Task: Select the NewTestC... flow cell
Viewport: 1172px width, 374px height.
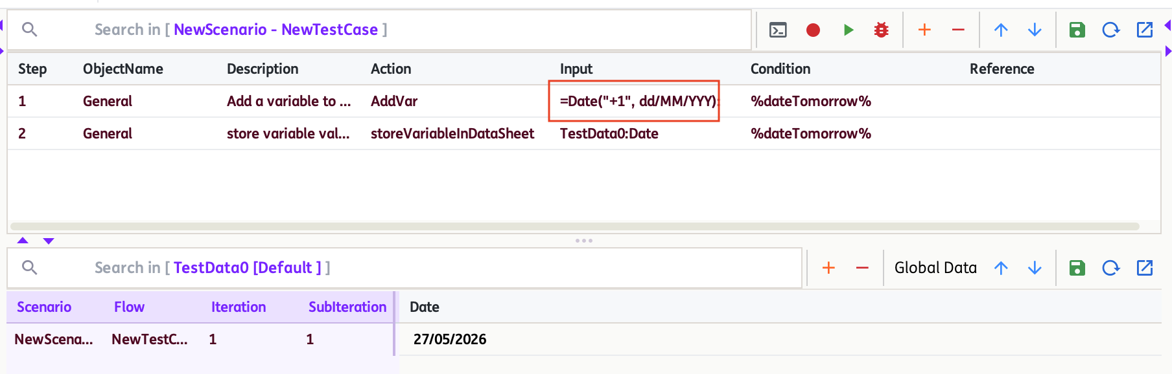Action: (x=150, y=340)
